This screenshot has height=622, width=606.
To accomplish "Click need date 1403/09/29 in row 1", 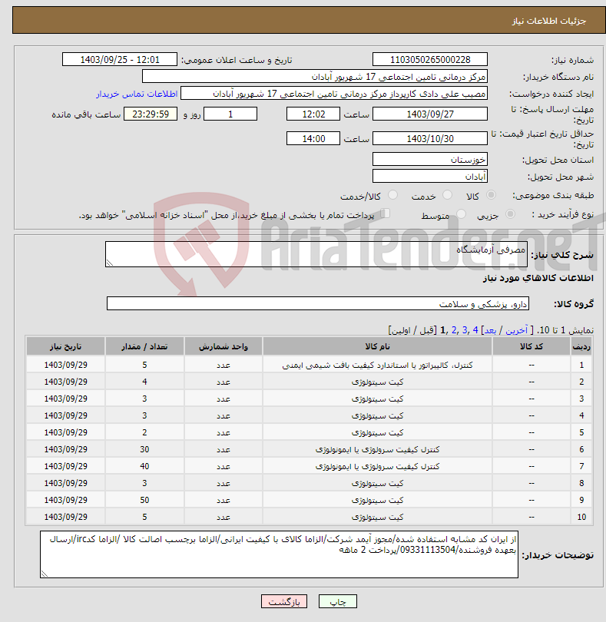I will [x=65, y=365].
